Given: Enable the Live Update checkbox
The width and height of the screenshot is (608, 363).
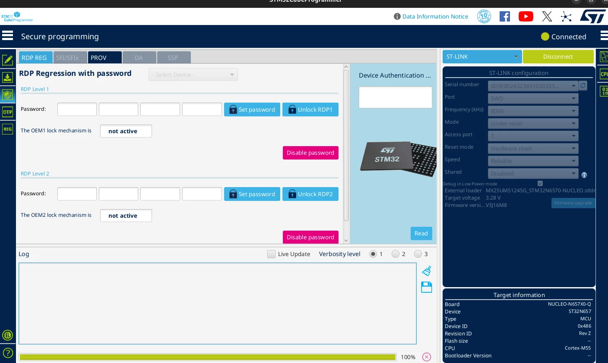Looking at the screenshot, I should point(271,254).
